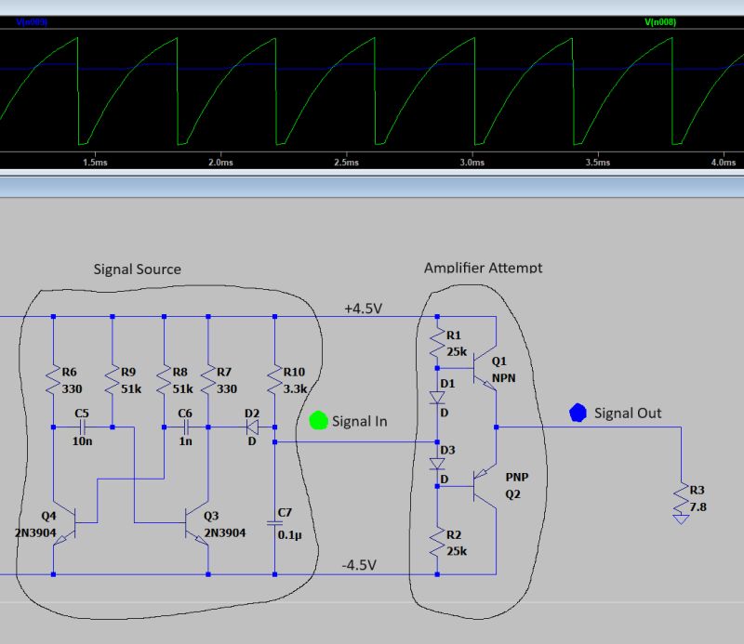744x644 pixels.
Task: Click the green Signal In node marker
Action: tap(318, 420)
